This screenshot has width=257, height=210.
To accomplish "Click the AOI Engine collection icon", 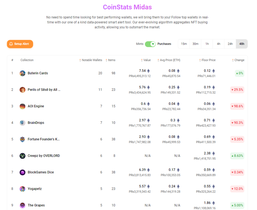I will click(23, 106).
